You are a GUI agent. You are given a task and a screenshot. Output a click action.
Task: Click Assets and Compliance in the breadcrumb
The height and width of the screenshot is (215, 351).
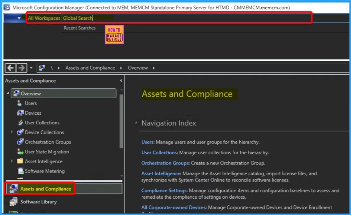(90, 68)
